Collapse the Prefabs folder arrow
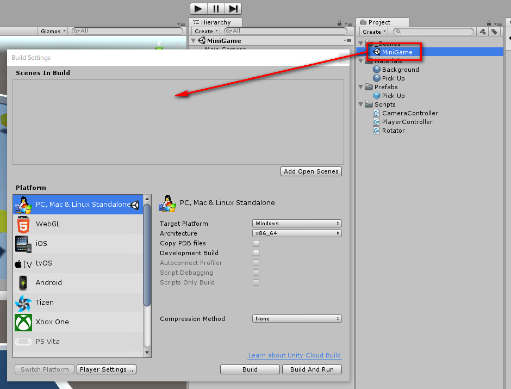Screen dimensions: 511x389 pos(361,87)
